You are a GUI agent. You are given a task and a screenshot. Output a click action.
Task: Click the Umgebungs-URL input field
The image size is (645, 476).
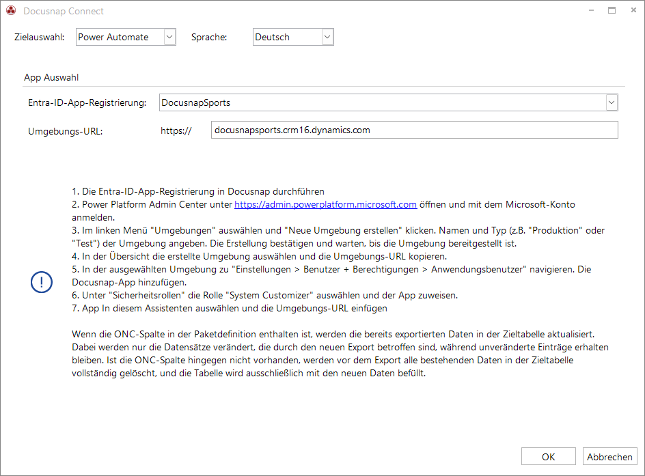[x=414, y=130]
